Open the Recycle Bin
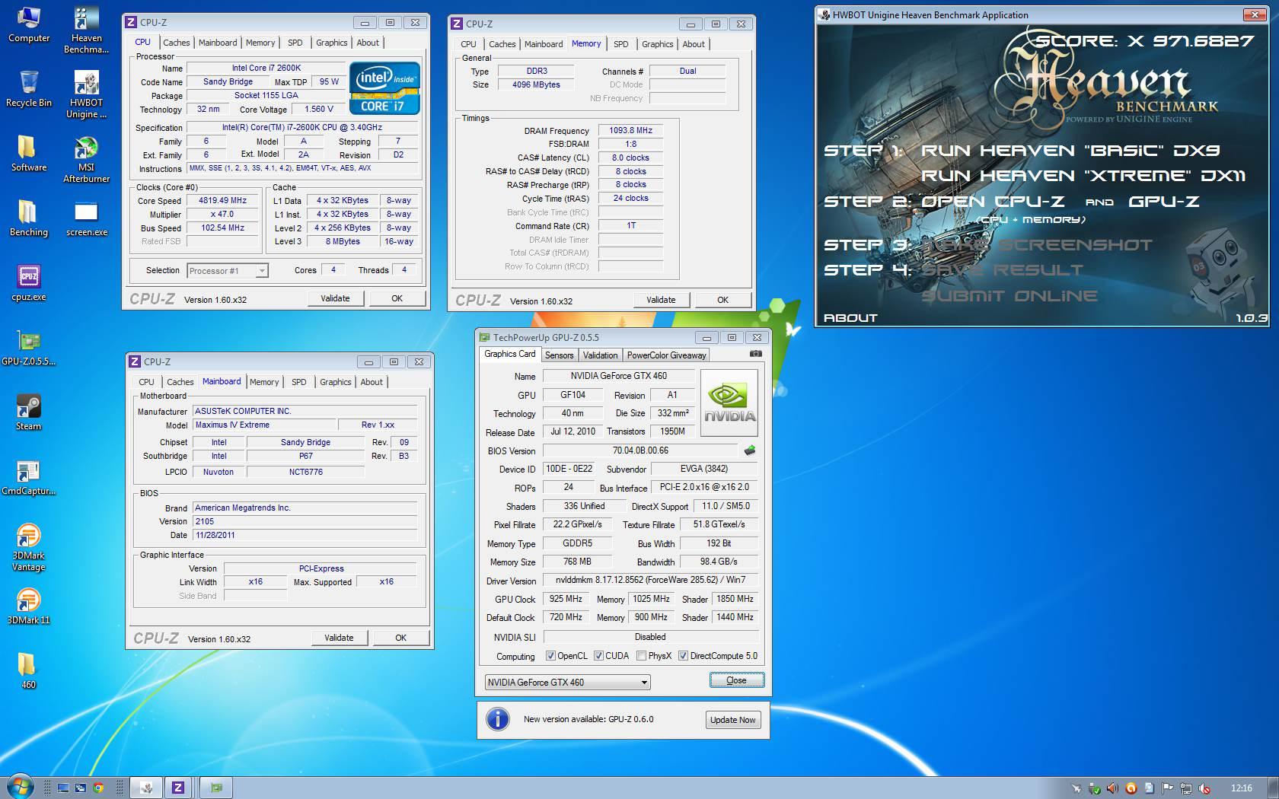The width and height of the screenshot is (1279, 799). [x=28, y=89]
